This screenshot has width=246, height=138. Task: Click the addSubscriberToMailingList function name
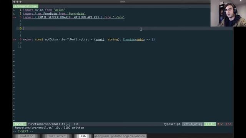67,39
